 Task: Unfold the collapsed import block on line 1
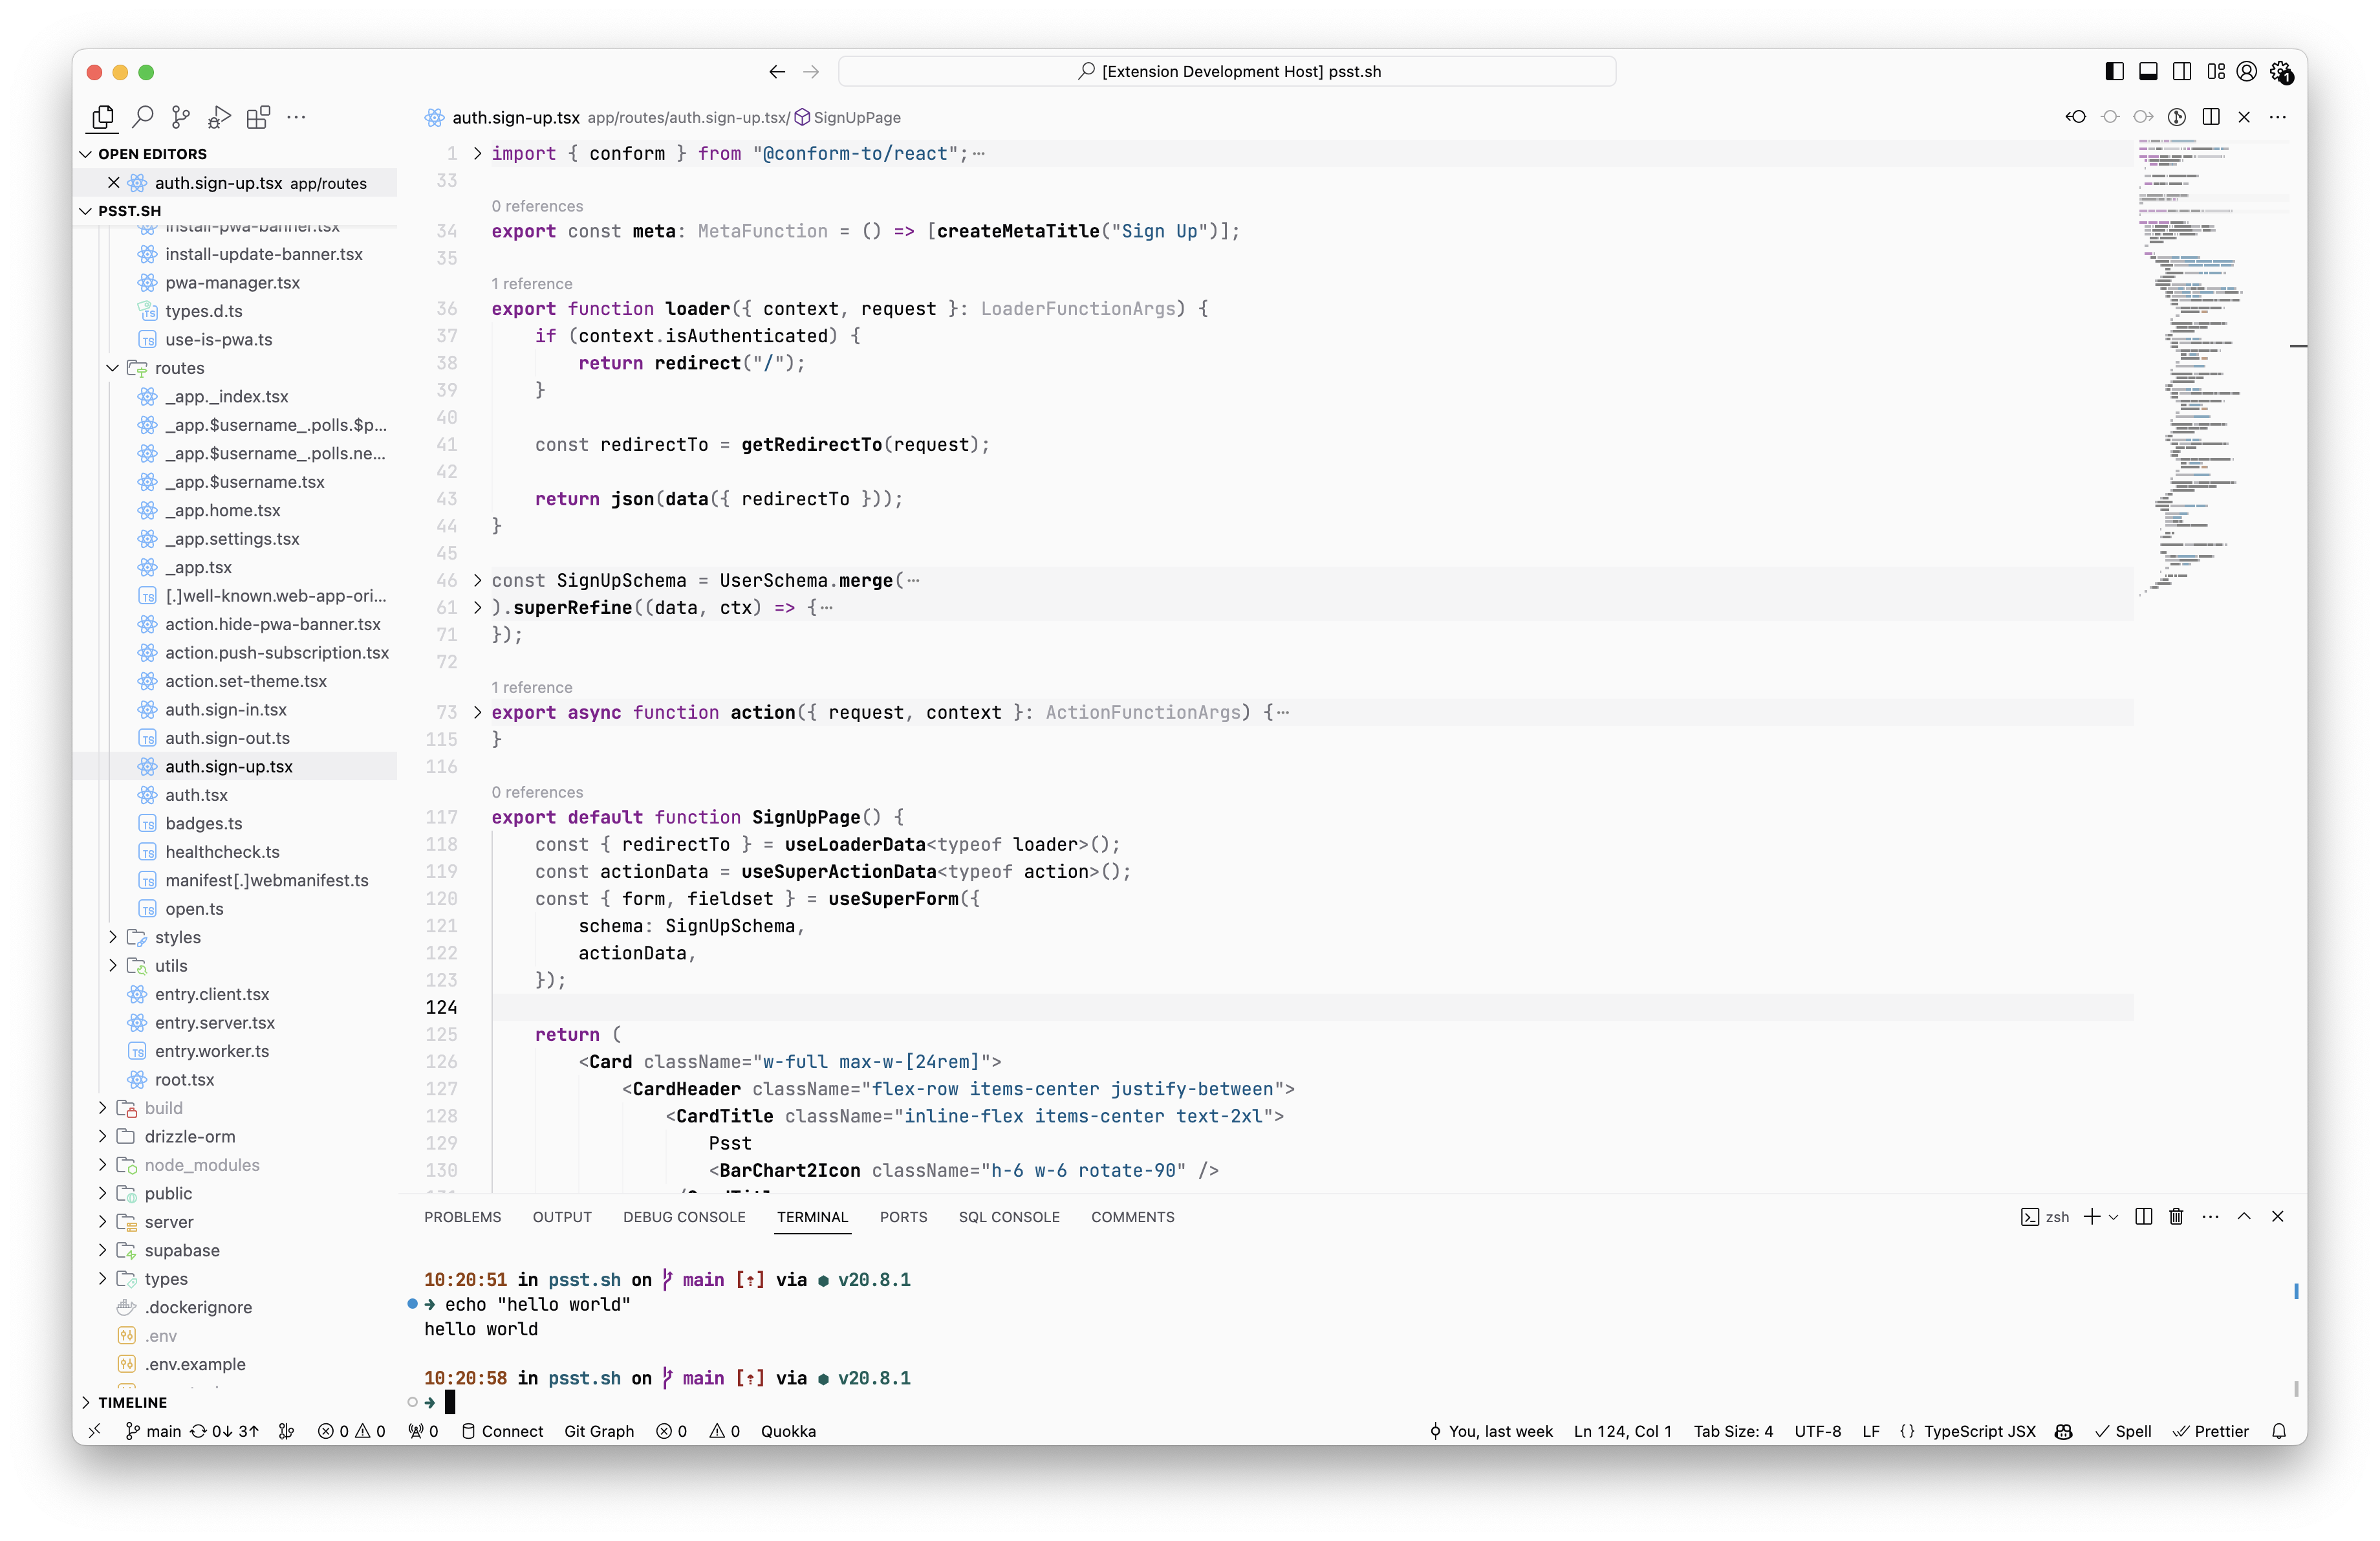[x=477, y=153]
